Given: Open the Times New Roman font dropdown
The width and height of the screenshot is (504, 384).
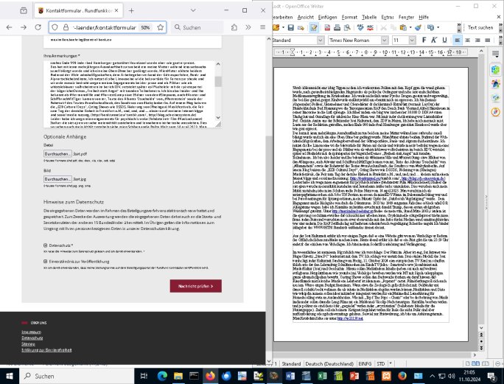Looking at the screenshot, I should tap(385, 40).
